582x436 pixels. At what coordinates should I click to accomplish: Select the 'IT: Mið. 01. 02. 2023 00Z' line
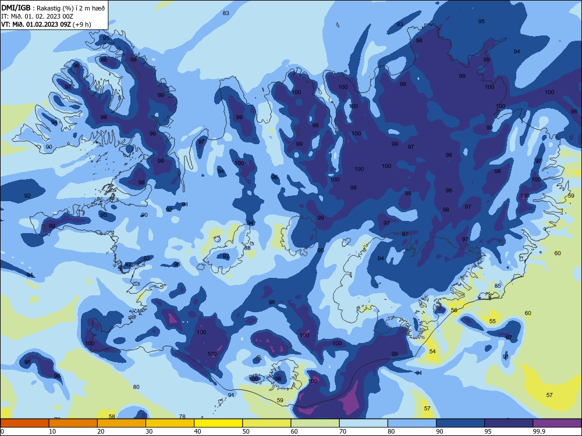coord(37,16)
